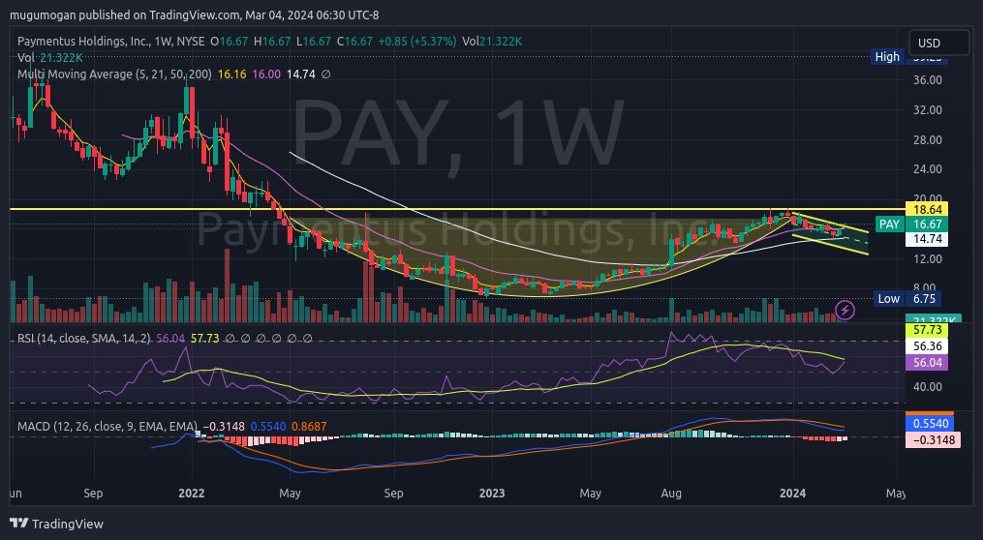Click the pink 16.00 moving average value

coord(266,74)
